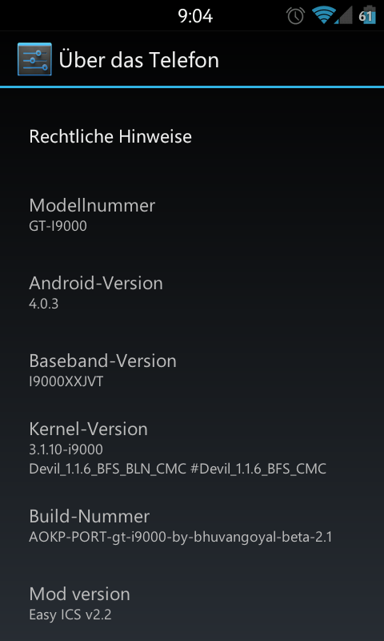Tap the I9000XXJVT baseband value
The width and height of the screenshot is (384, 641).
coord(66,381)
